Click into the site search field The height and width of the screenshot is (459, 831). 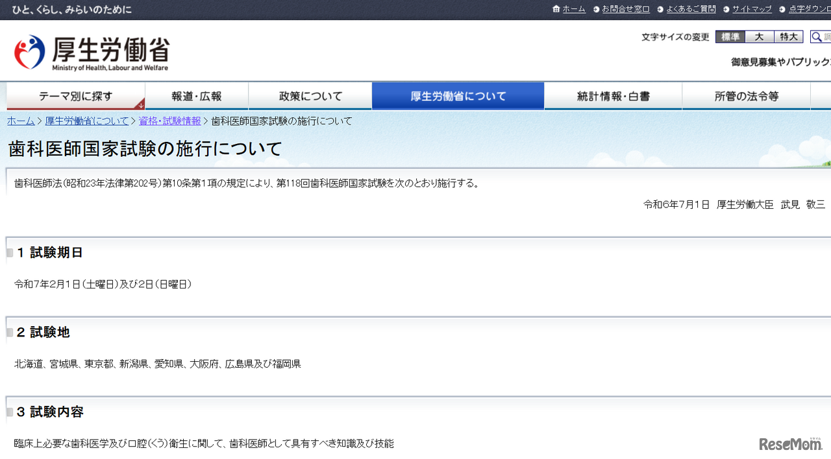[x=827, y=37]
